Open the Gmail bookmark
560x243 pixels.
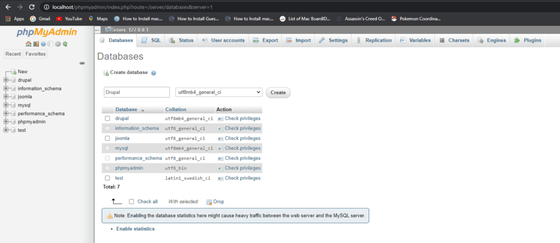coord(40,19)
